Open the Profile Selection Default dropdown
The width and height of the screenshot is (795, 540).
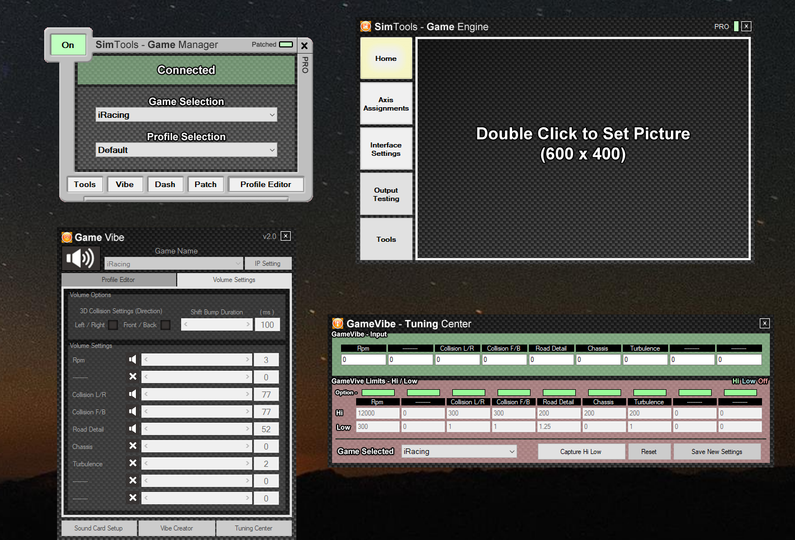tap(186, 150)
